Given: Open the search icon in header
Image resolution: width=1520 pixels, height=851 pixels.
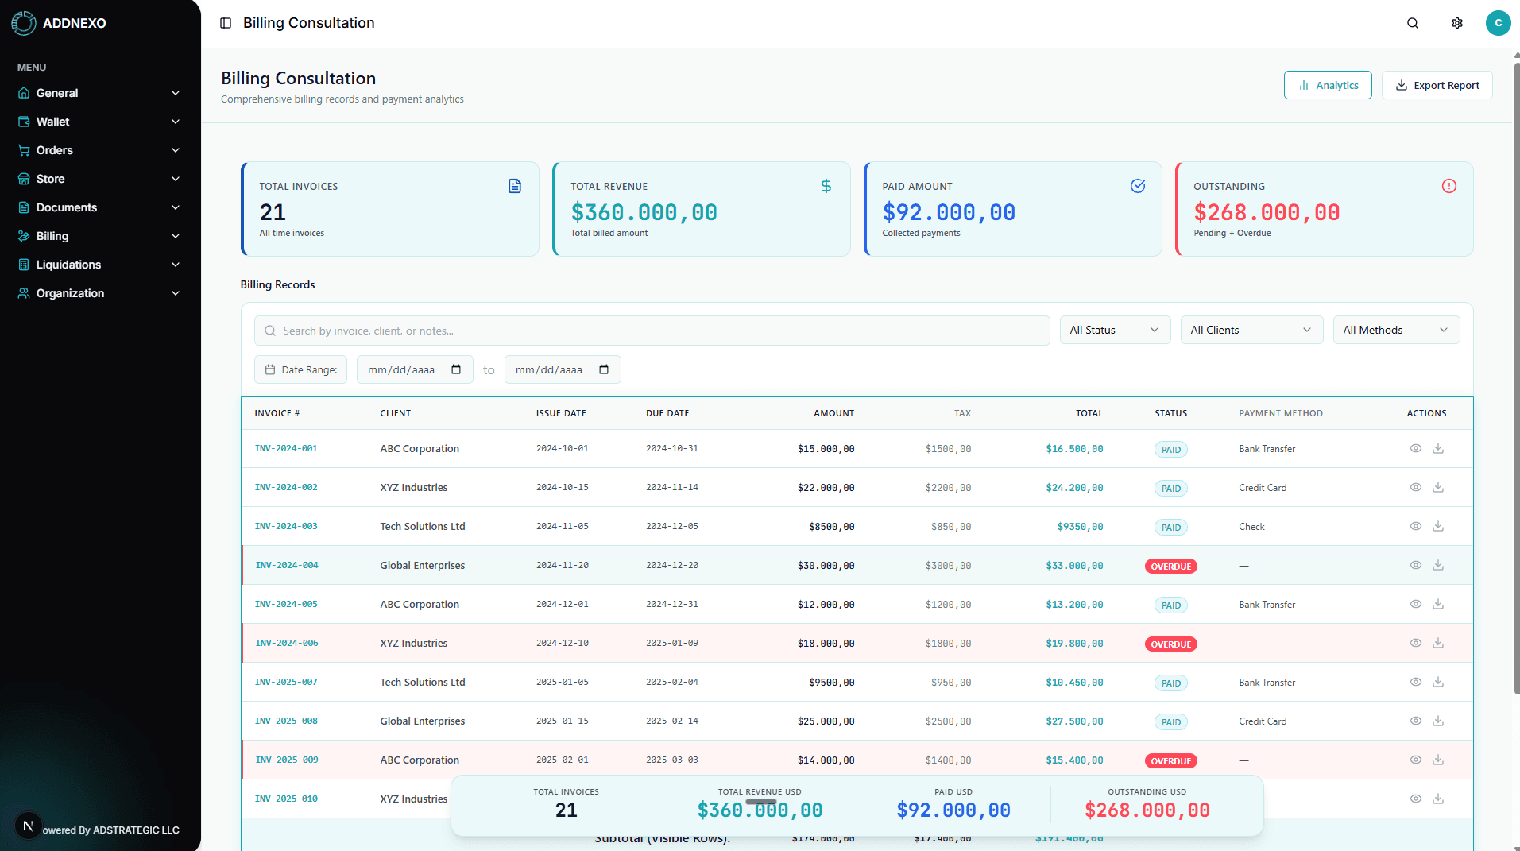Looking at the screenshot, I should tap(1413, 23).
